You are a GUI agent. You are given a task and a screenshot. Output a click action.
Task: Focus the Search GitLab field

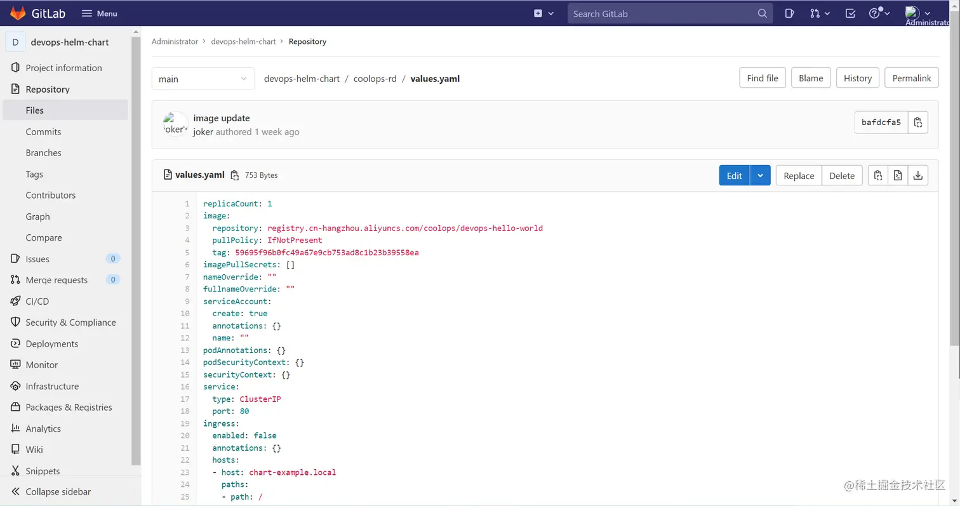(670, 13)
